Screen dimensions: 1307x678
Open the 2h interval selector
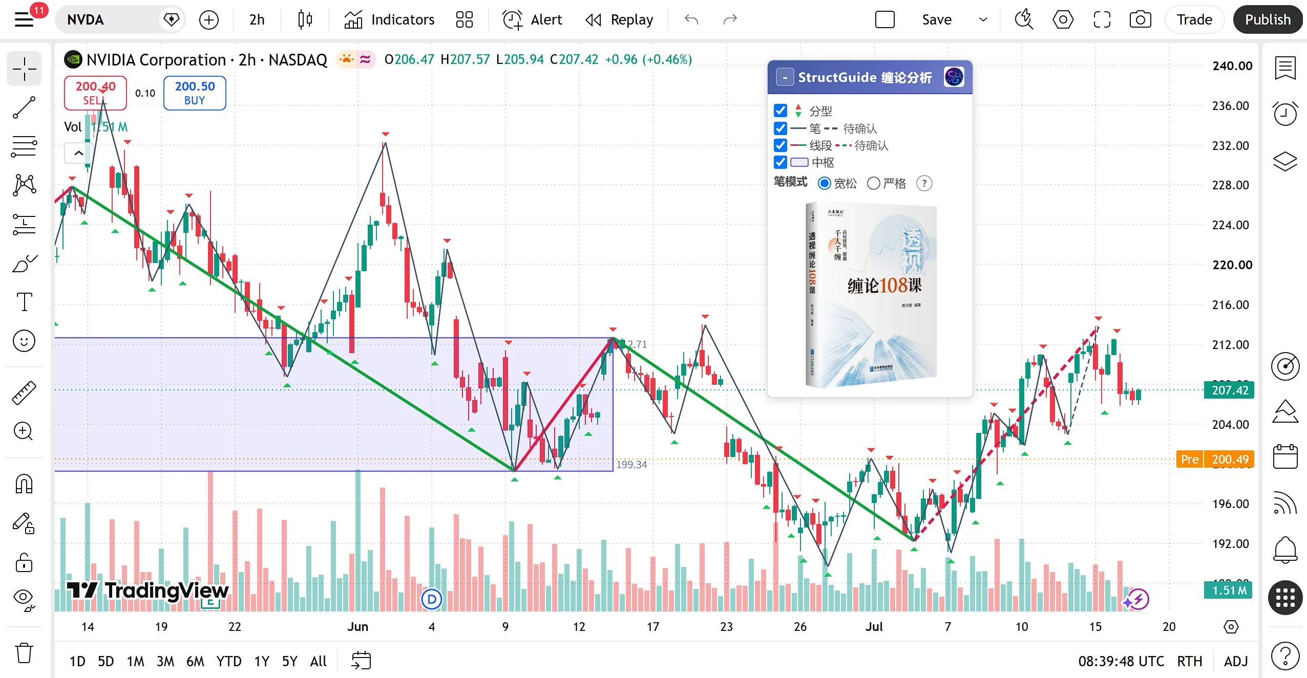click(x=257, y=19)
